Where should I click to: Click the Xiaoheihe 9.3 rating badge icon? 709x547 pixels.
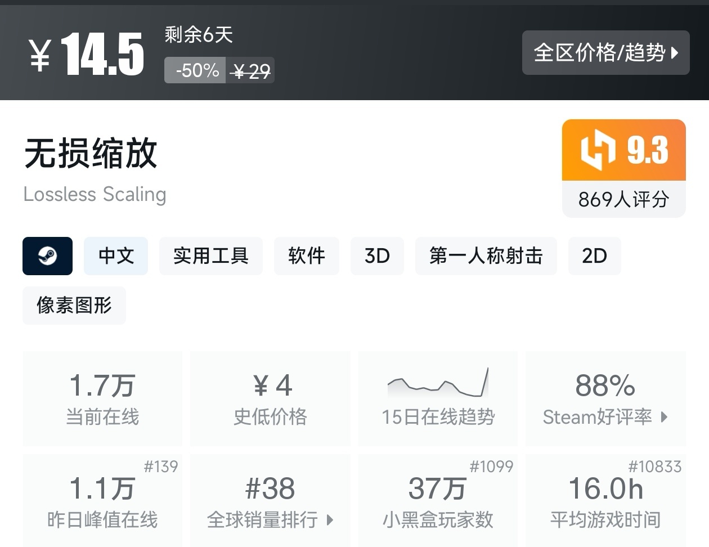click(x=599, y=150)
